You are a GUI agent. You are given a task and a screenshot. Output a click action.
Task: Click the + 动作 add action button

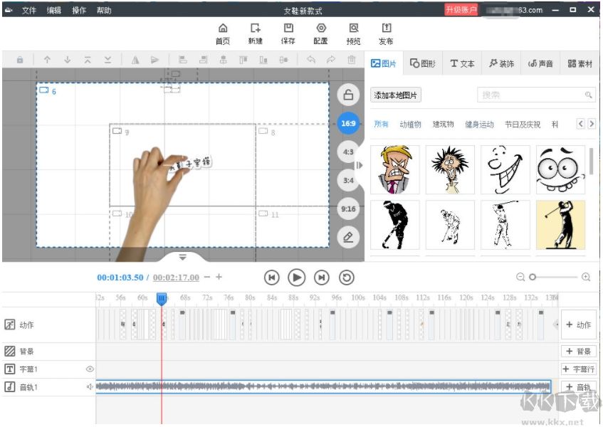click(x=578, y=325)
